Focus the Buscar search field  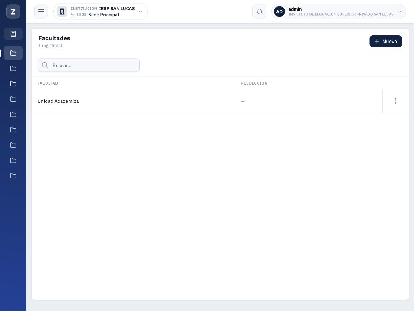pyautogui.click(x=88, y=65)
